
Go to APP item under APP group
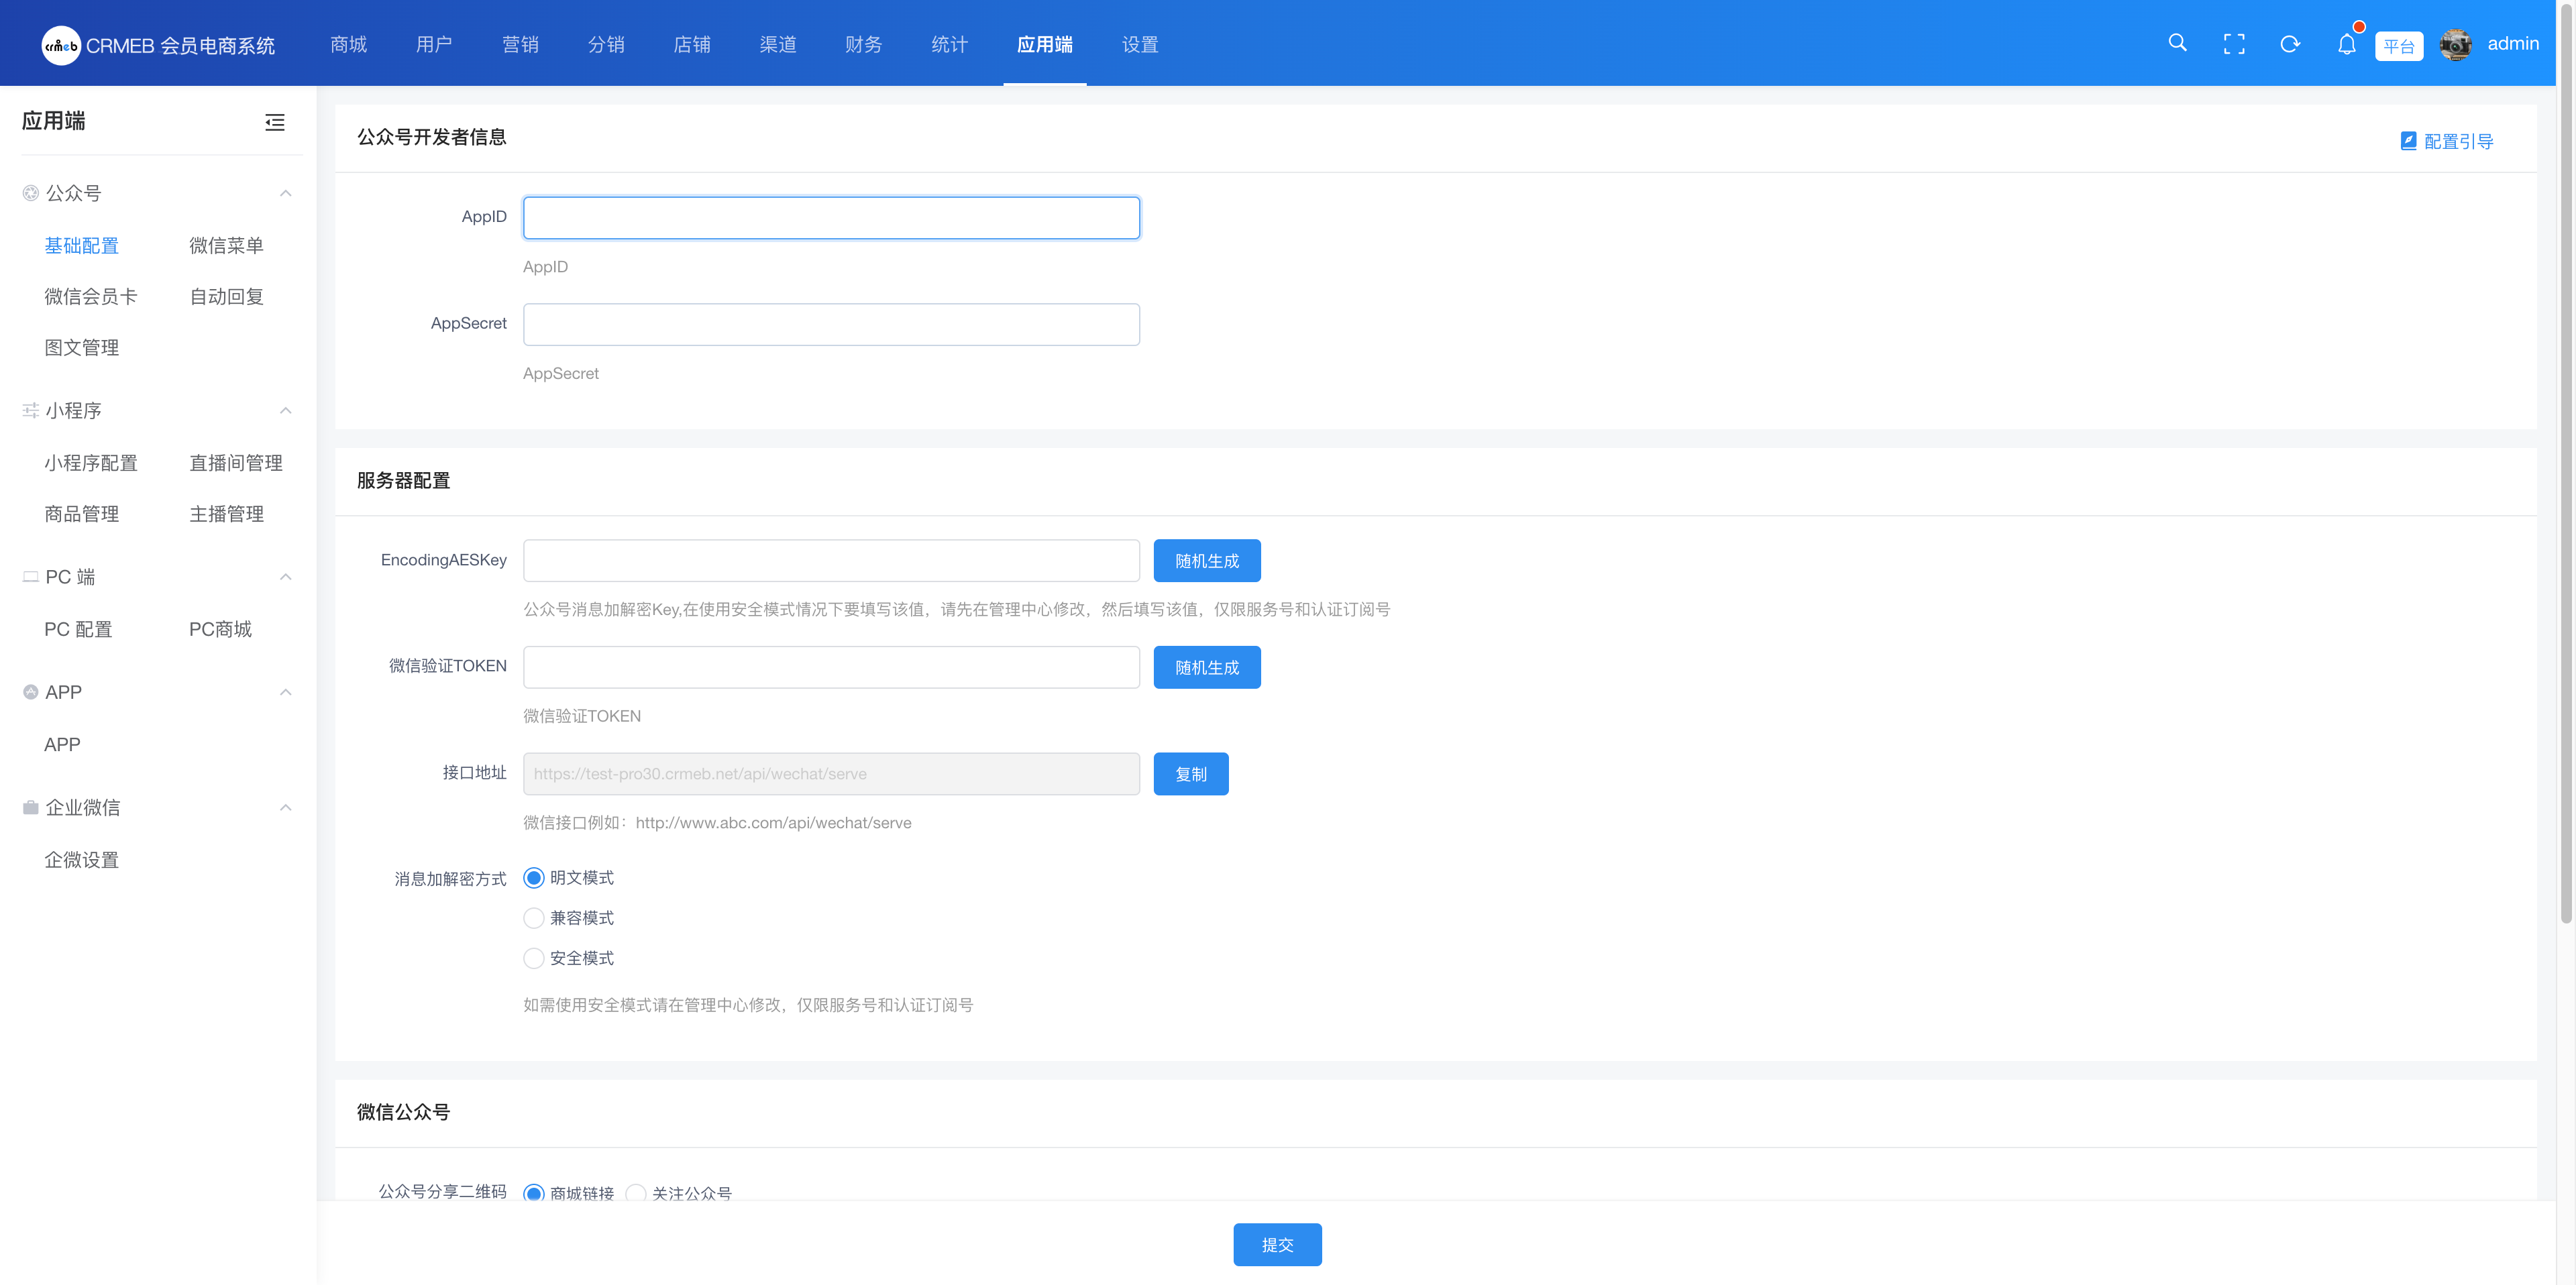pyautogui.click(x=62, y=744)
